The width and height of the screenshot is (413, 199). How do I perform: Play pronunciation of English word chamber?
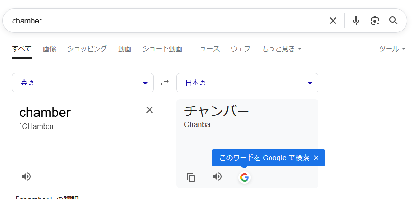pyautogui.click(x=26, y=176)
